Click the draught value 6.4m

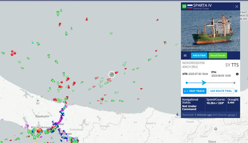(x=231, y=102)
